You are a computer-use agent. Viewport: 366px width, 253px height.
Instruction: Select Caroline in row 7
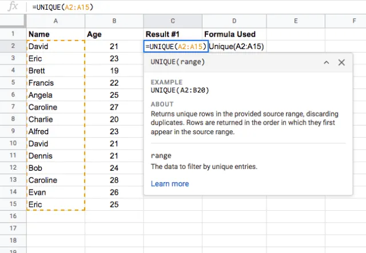56,107
